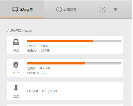Open the 常用设置 tab
133x106 pixels.
pos(70,10)
